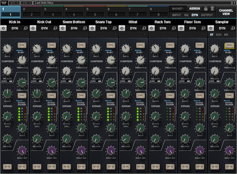Image resolution: width=237 pixels, height=174 pixels.
Task: Click the undo arrow button
Action: click(x=14, y=3)
